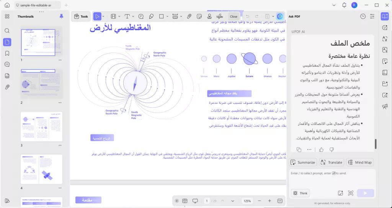This screenshot has height=208, width=392.
Task: Zoom out with minus button
Action: click(259, 201)
